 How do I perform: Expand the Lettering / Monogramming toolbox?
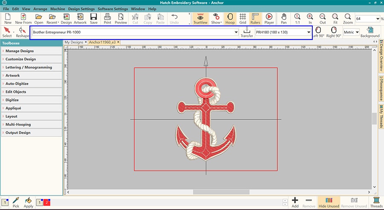pos(29,67)
